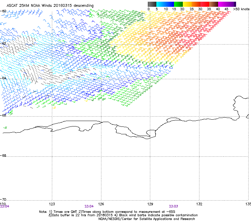Image resolution: width=251 pixels, height=221 pixels.
Task: Click the '120' longitude label
Action: pos(3,204)
